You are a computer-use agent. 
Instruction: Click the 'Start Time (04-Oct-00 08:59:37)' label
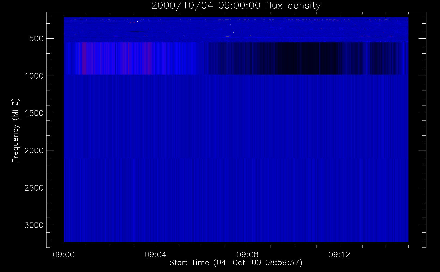tap(236, 263)
